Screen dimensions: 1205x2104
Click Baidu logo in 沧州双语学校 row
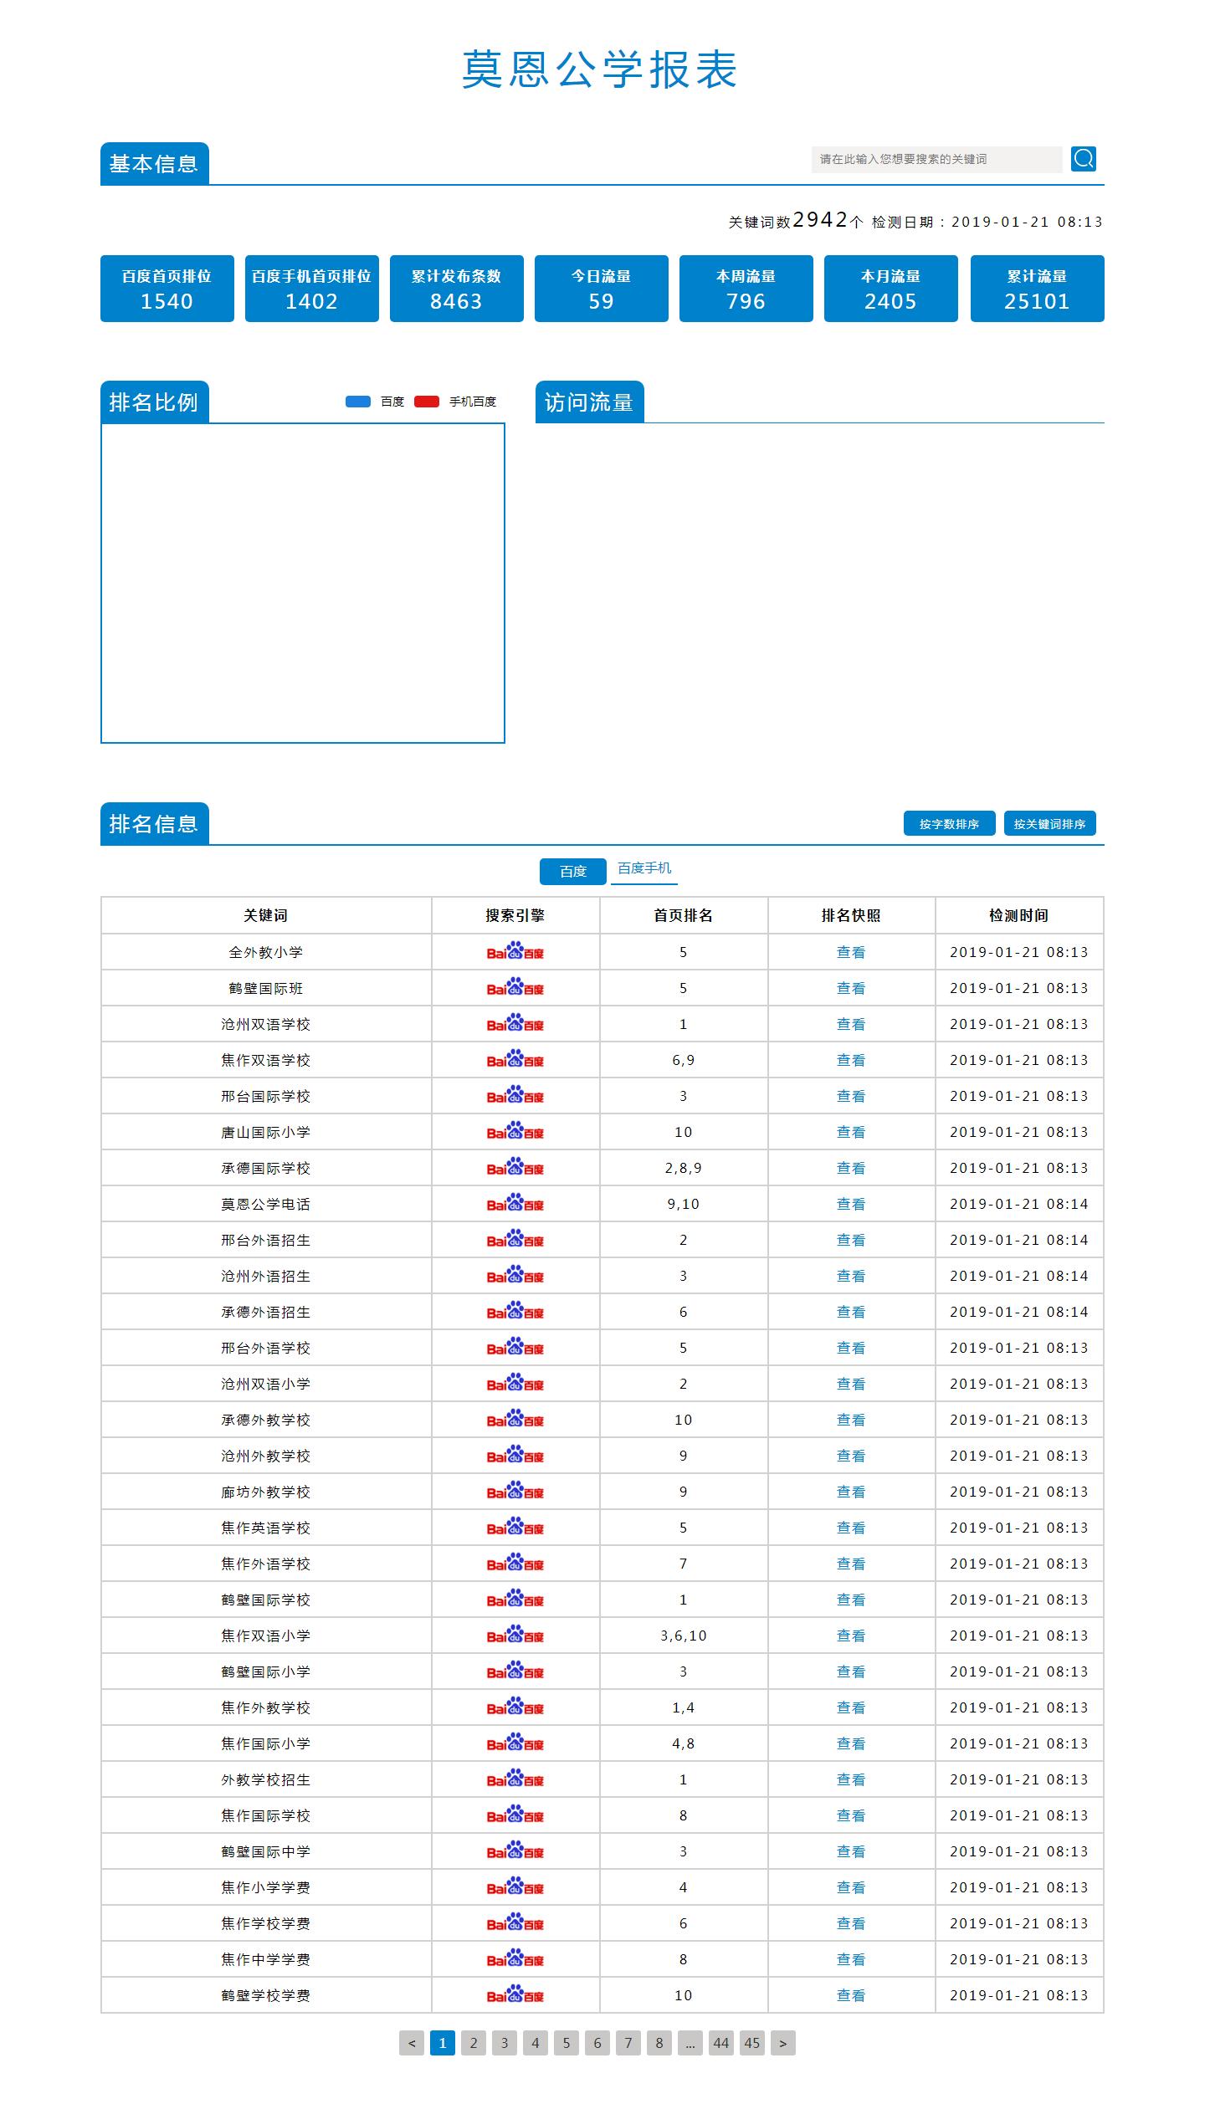click(x=515, y=1024)
